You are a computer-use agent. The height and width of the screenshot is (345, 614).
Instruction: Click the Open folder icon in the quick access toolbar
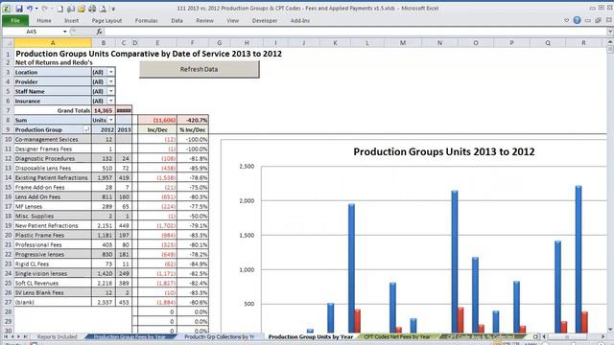point(81,9)
